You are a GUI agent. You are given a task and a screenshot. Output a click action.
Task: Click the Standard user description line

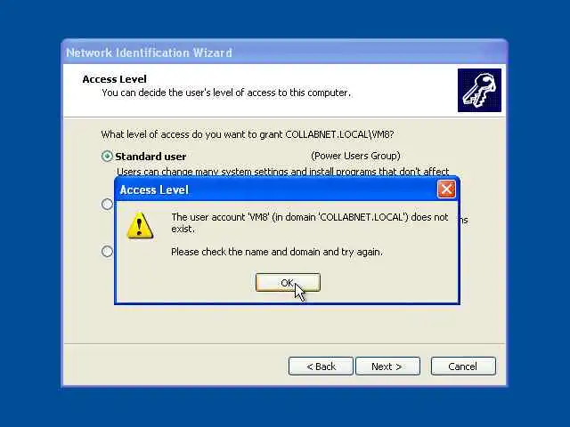283,171
